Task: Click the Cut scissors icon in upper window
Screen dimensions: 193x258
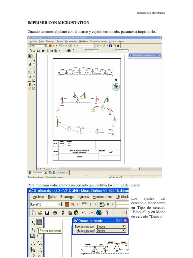Action: [48, 51]
